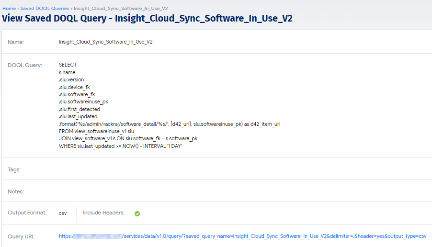The height and width of the screenshot is (247, 432).
Task: Click the Notes field label
Action: click(16, 191)
